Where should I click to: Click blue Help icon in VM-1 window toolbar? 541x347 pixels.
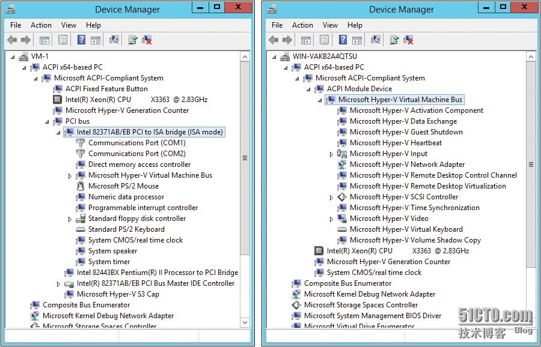click(x=81, y=40)
